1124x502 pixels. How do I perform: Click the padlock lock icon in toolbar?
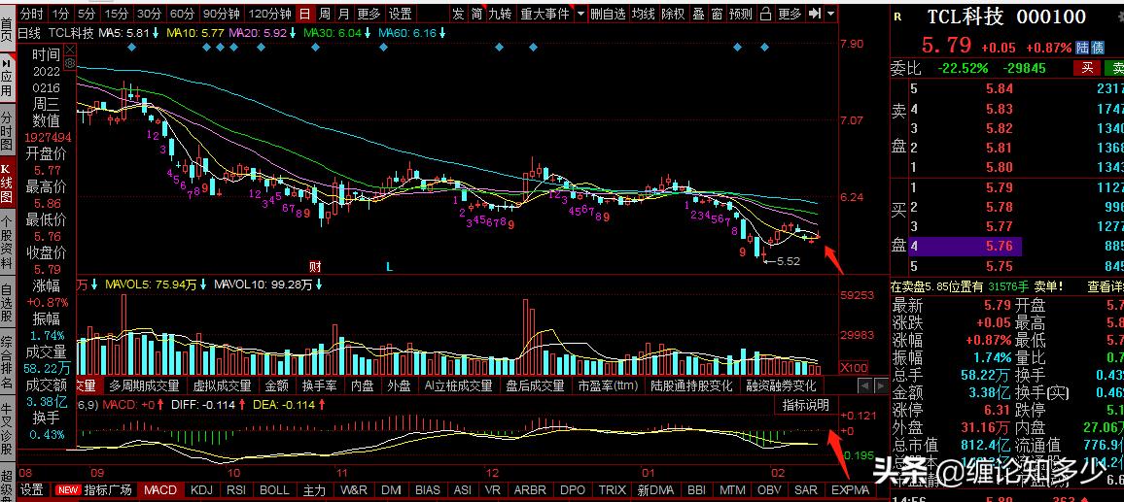[x=765, y=14]
